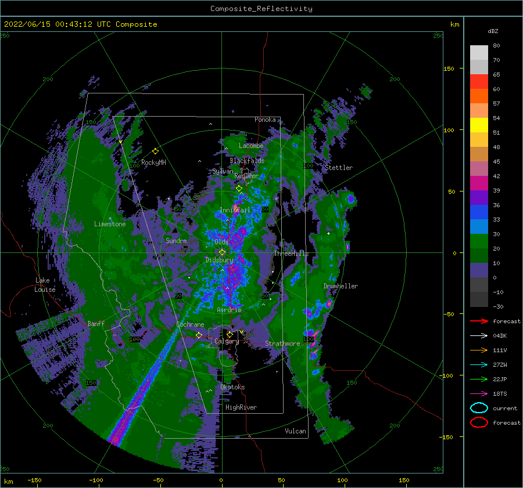523x488 pixels.
Task: Click the Okotoks town label
Action: pos(232,386)
